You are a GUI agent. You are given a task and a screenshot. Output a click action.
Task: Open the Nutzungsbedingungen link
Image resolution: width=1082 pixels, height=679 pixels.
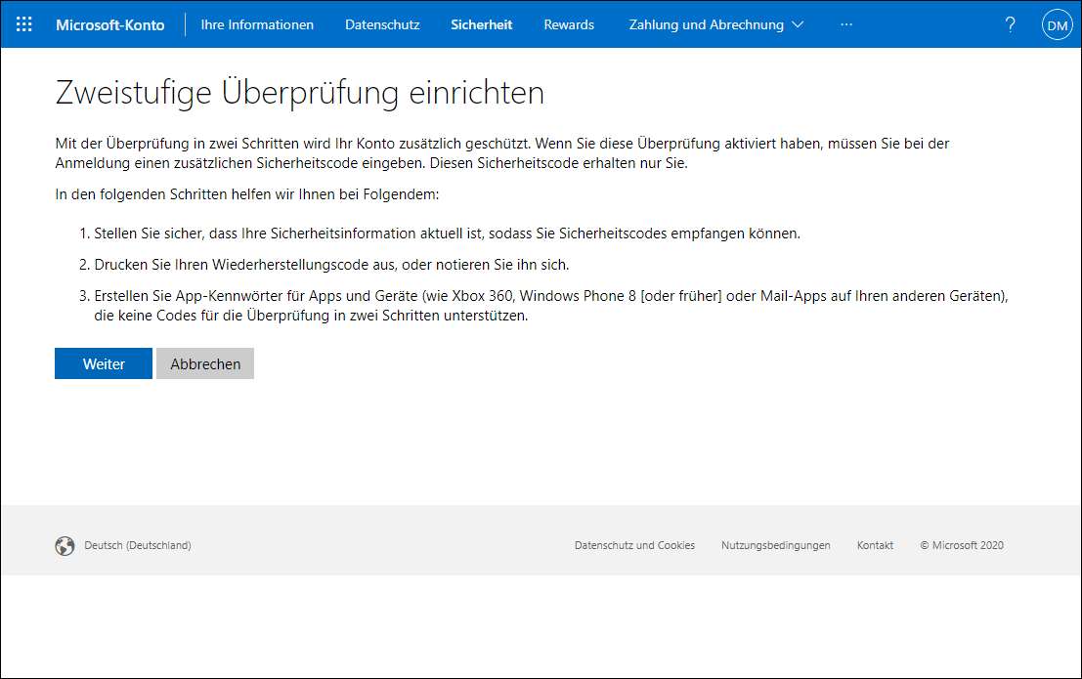pyautogui.click(x=776, y=545)
